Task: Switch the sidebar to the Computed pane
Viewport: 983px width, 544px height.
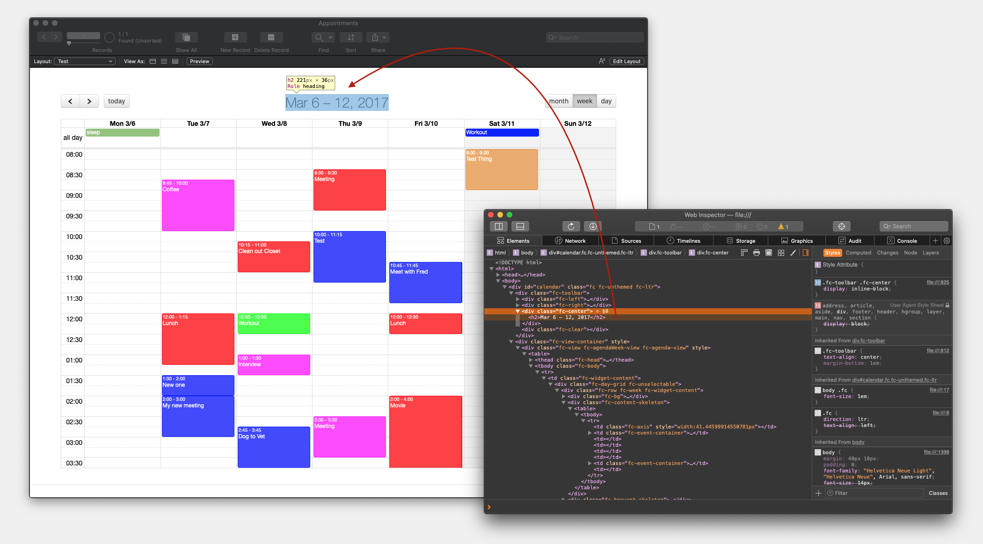Action: (x=858, y=253)
